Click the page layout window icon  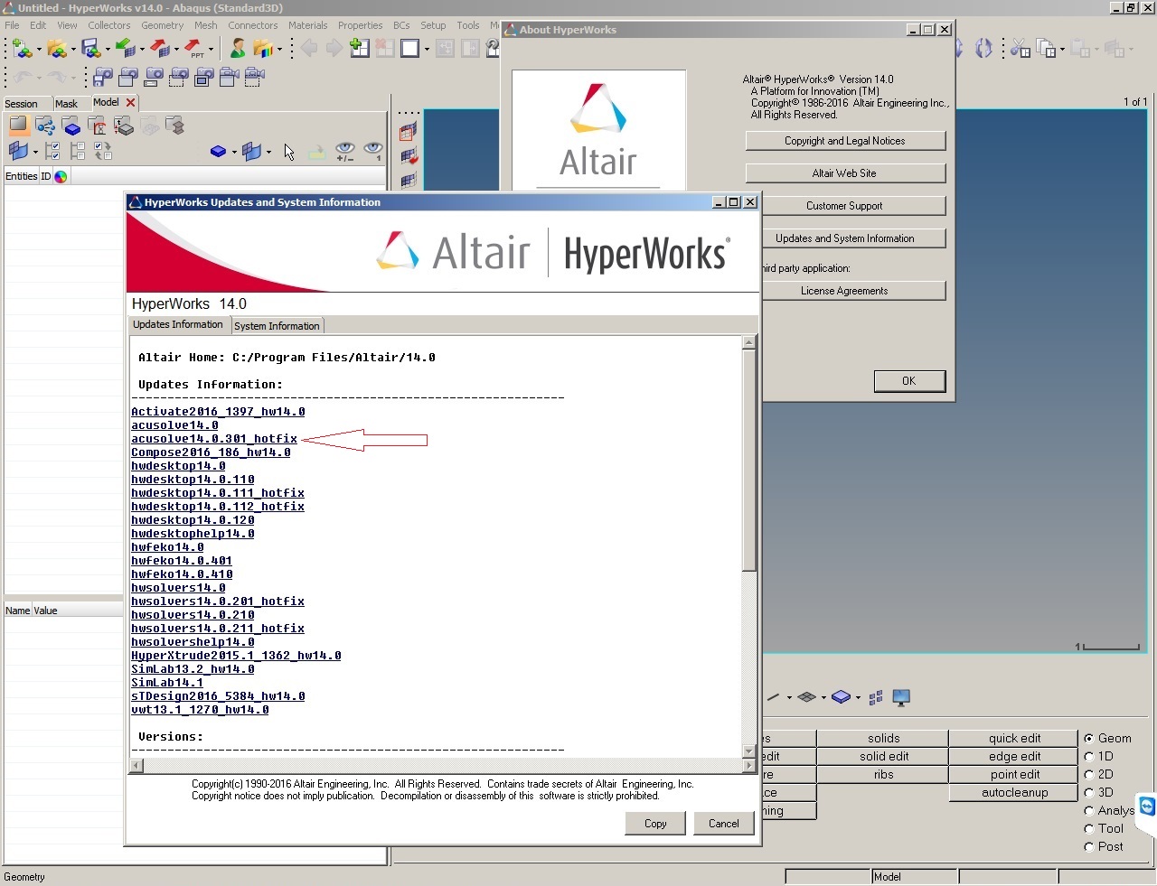click(409, 48)
